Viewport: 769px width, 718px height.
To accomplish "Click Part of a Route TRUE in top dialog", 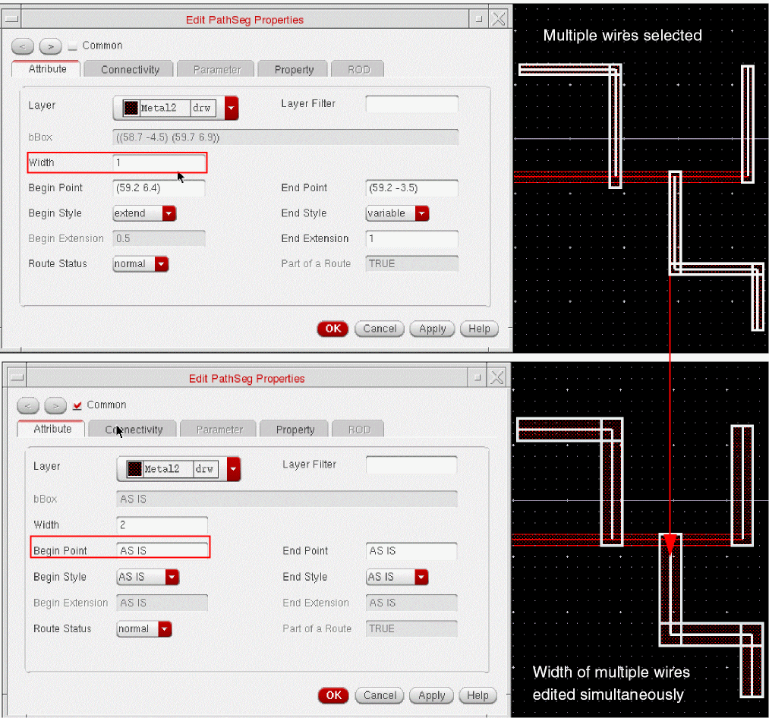I will (412, 263).
